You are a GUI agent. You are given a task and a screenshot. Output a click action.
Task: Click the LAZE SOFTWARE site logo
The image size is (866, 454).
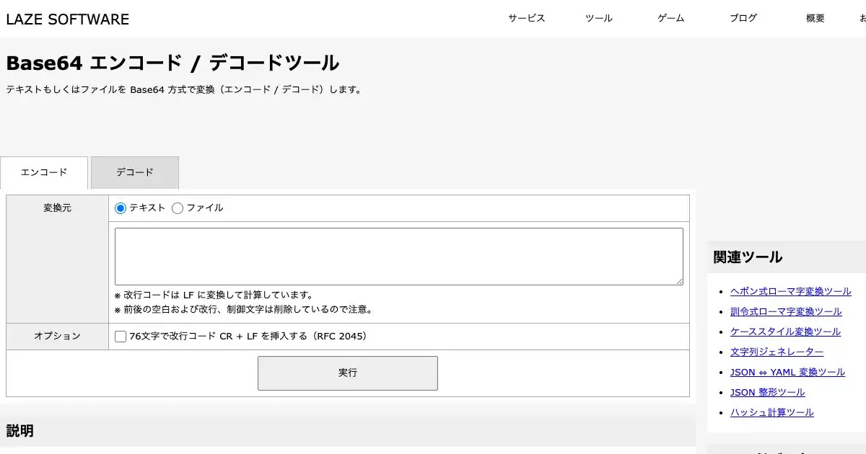pyautogui.click(x=68, y=19)
